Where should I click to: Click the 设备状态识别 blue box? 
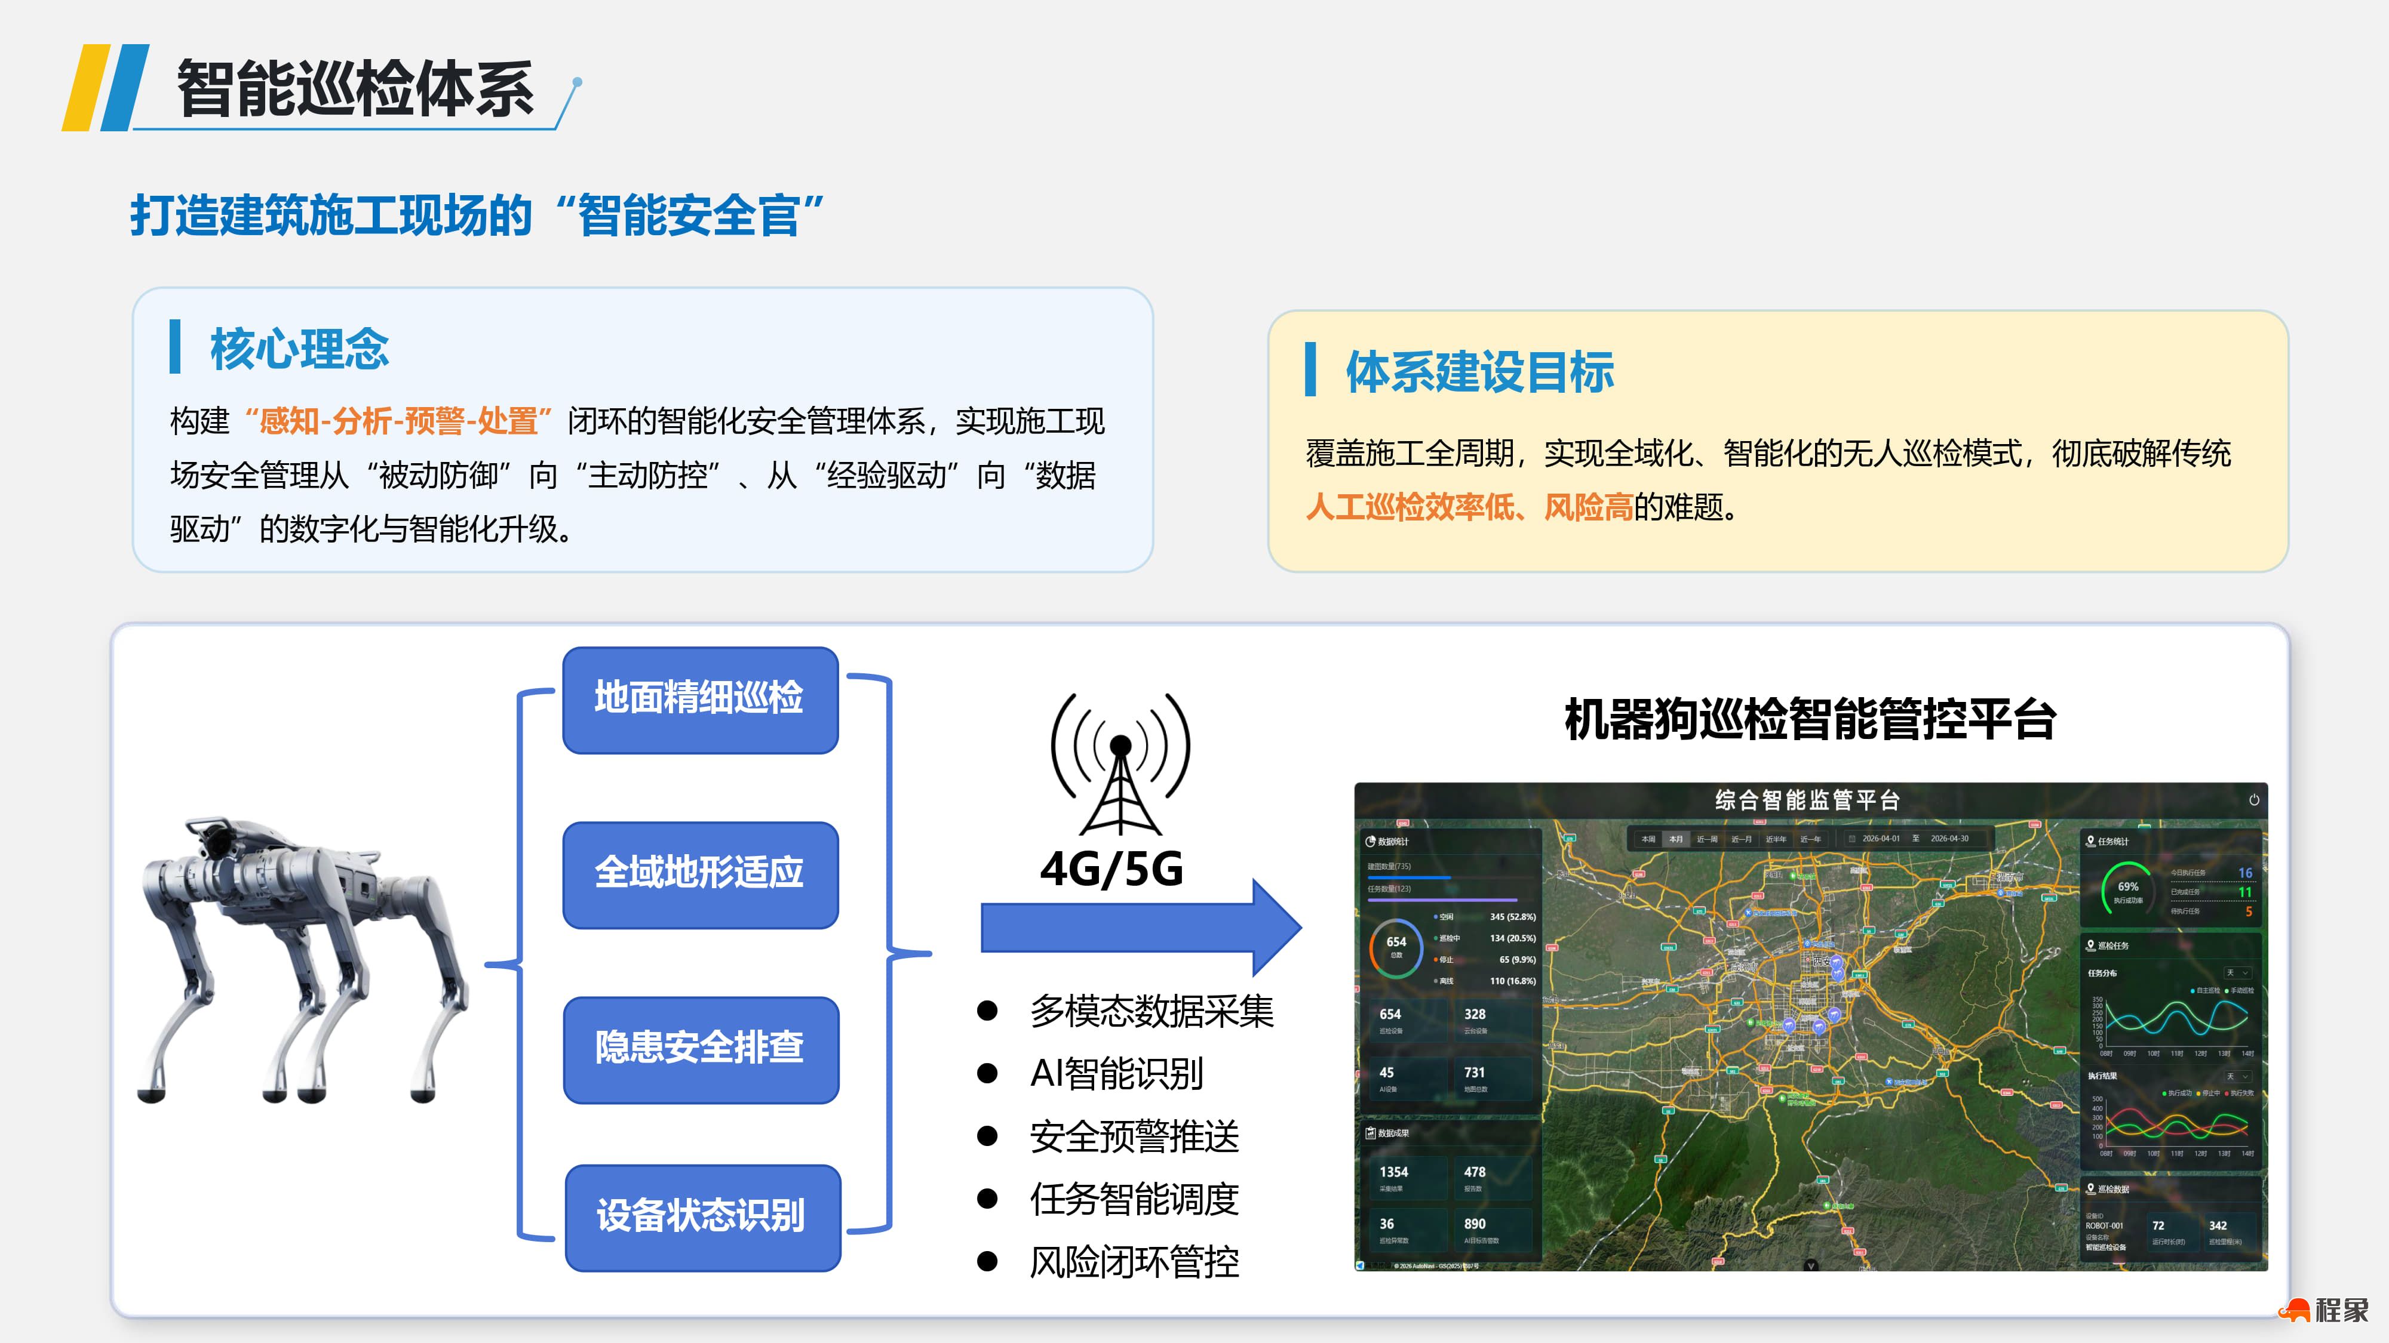pos(703,1218)
